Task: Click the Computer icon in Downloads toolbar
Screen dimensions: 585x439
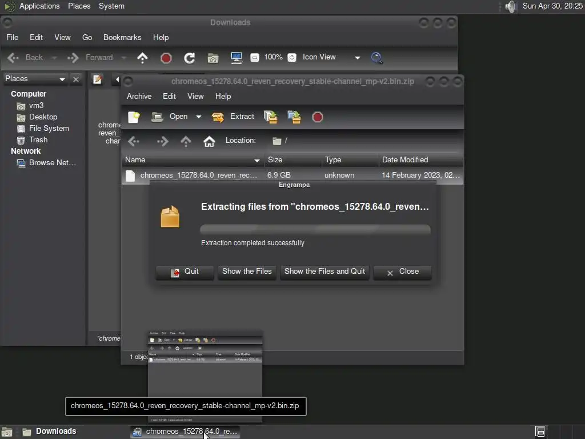Action: (237, 58)
